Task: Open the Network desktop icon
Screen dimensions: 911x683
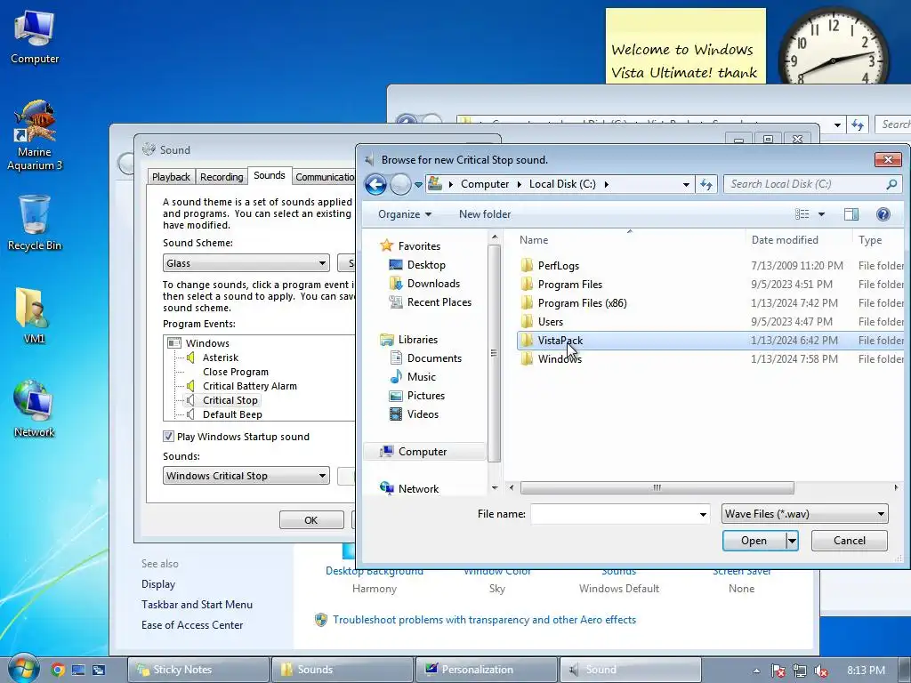Action: click(x=34, y=409)
